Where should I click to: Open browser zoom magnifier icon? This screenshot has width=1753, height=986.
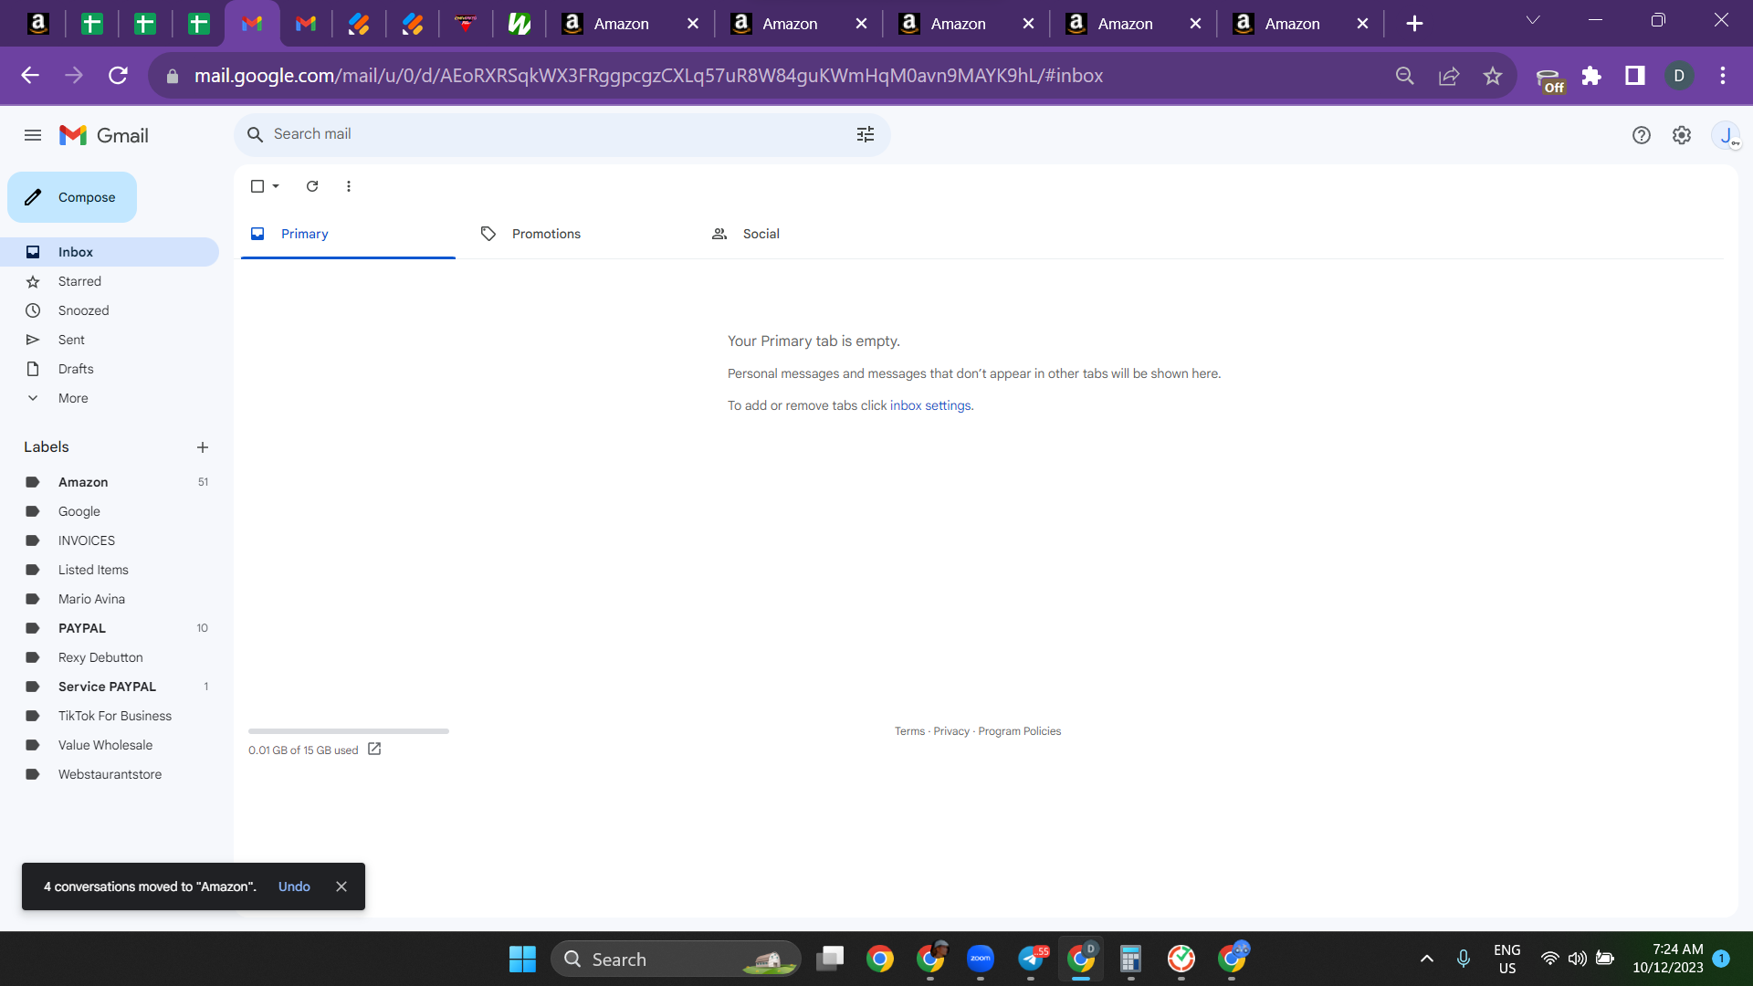click(1405, 76)
